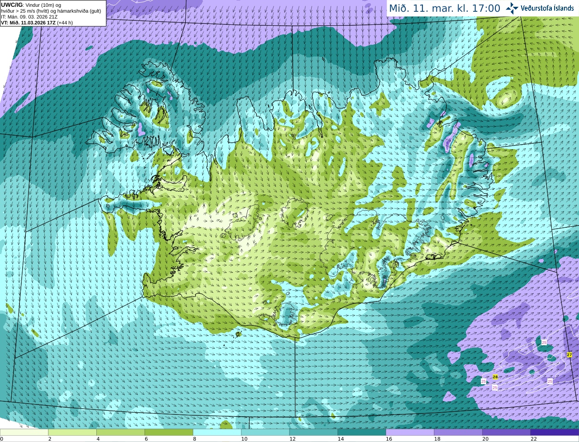This screenshot has height=442, width=579.
Task: Pick the 6–8 m/s olive green legend swatch
Action: [169, 433]
